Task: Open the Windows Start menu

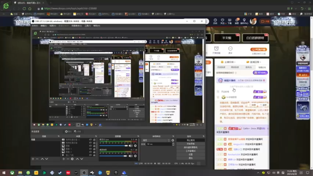Action: tap(4, 172)
